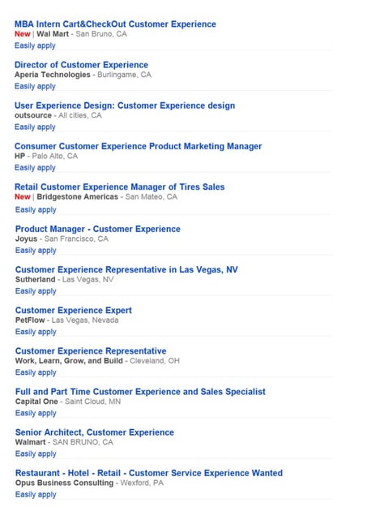Click Easily apply under Opus Business Consulting
This screenshot has height=520, width=380.
pos(36,495)
